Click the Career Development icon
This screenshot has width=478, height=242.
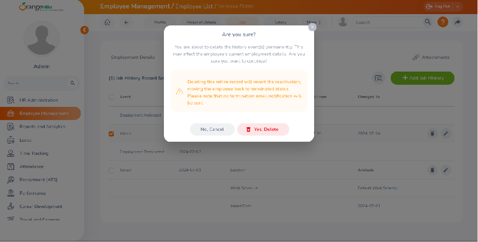11,206
